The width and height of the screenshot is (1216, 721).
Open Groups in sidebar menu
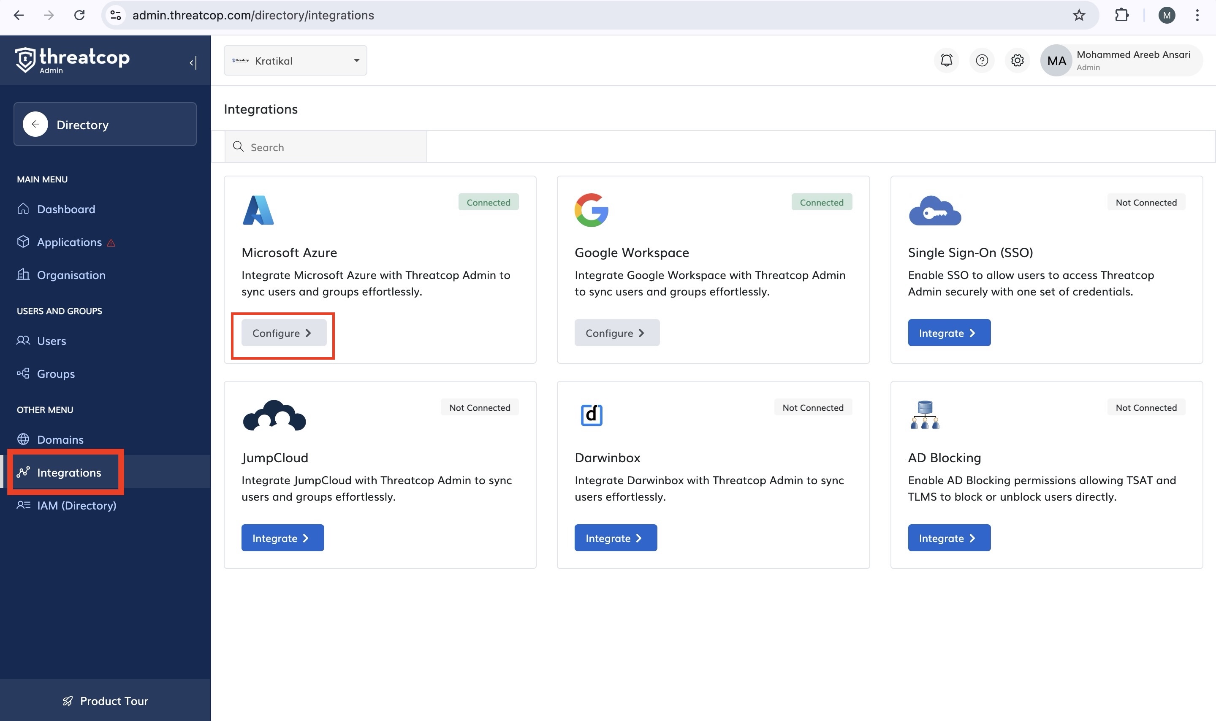(56, 374)
